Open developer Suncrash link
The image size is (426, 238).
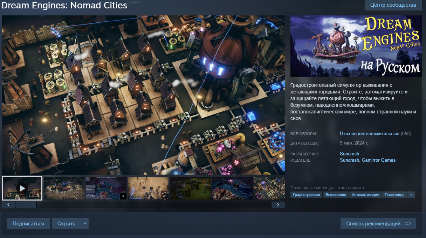tap(349, 154)
